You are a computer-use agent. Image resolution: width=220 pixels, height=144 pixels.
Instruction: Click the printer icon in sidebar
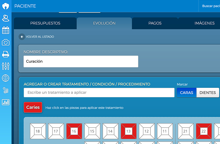pyautogui.click(x=6, y=54)
